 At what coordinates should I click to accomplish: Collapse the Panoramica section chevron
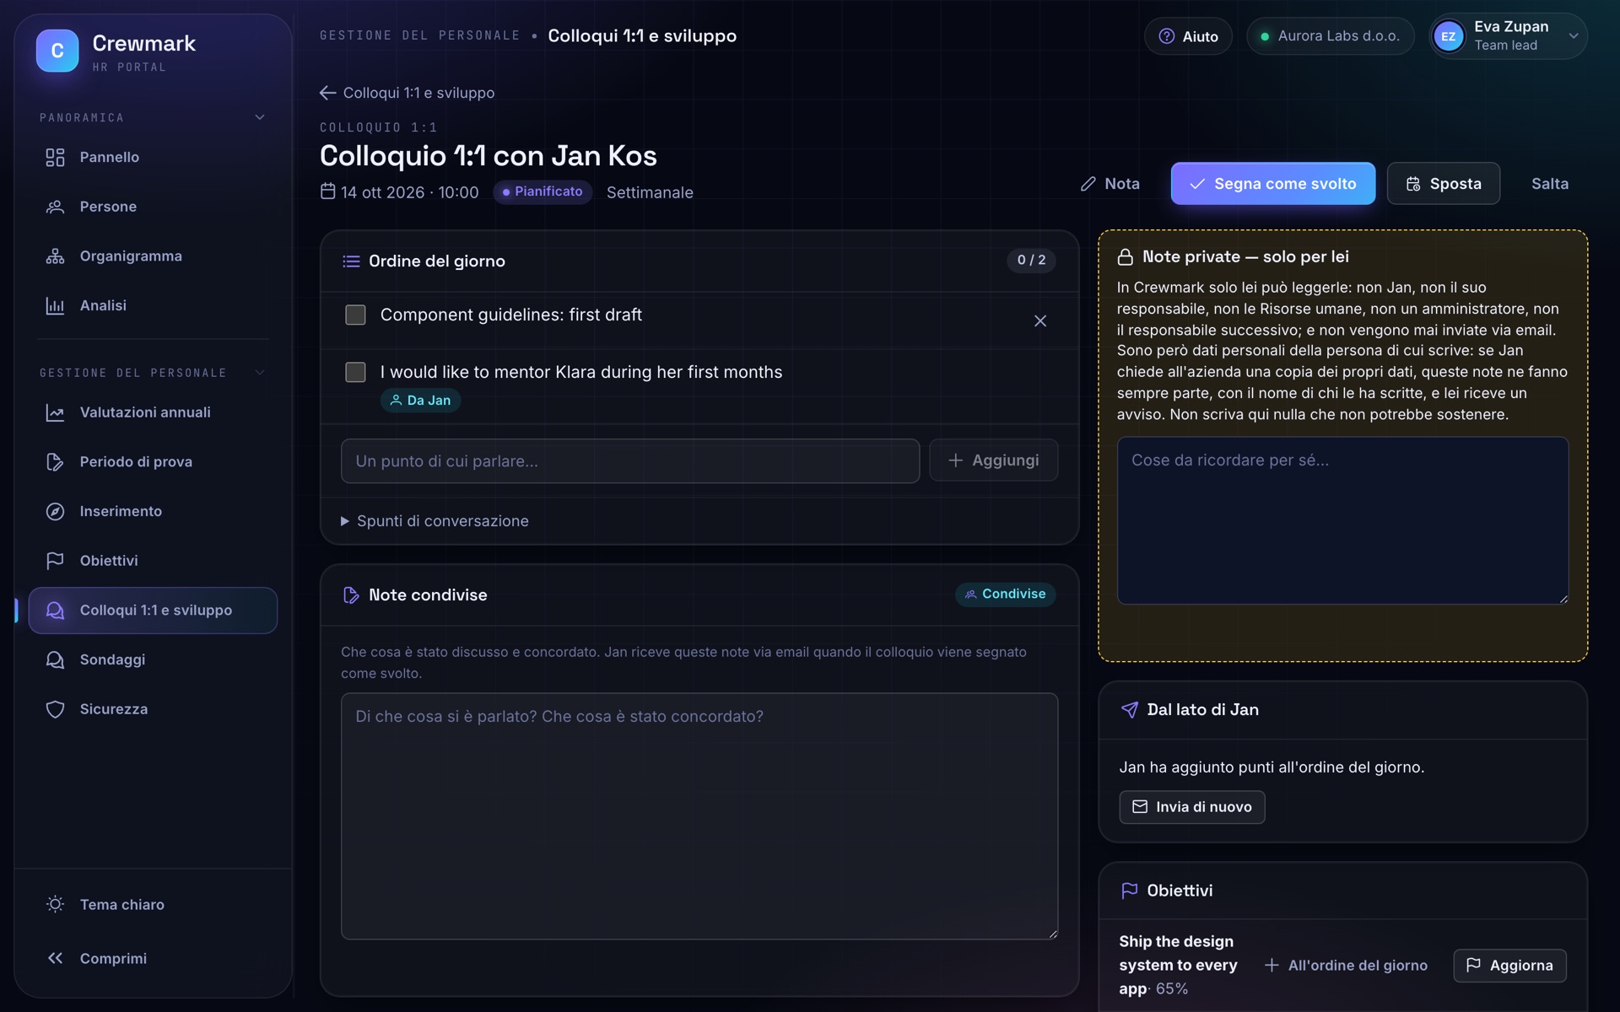click(260, 117)
